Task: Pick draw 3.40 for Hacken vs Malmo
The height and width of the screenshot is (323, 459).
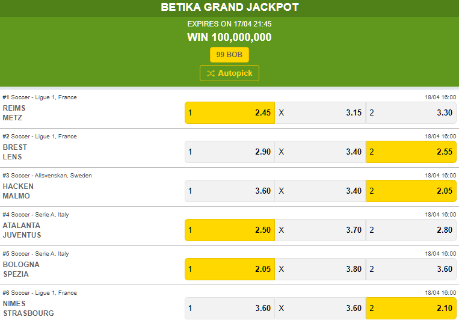Action: coord(320,191)
